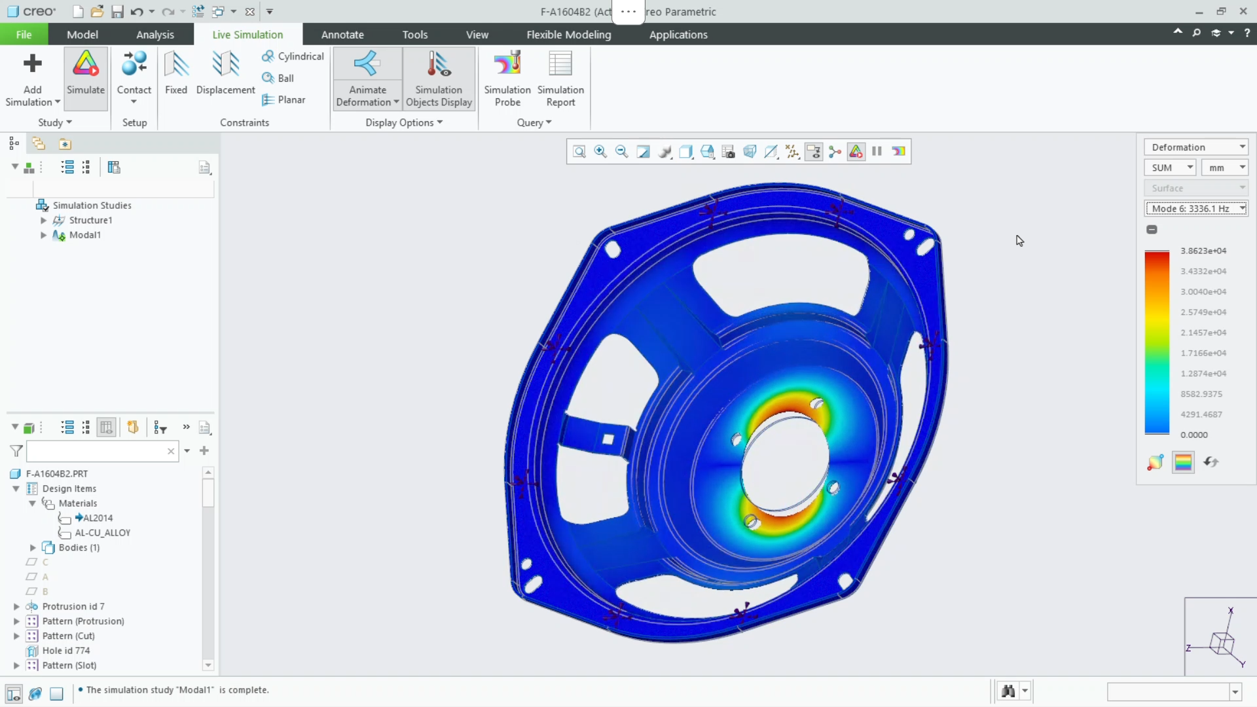Choose the Ball constraint
The width and height of the screenshot is (1257, 707).
278,78
